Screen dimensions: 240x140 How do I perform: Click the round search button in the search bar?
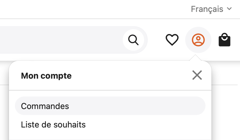(133, 40)
